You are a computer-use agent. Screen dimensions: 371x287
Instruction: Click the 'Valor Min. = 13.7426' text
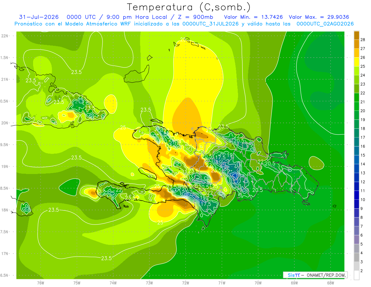pos(253,17)
